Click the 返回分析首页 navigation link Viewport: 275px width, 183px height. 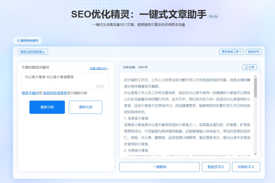28,41
